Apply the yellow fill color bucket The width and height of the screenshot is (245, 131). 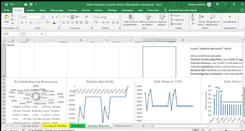pyautogui.click(x=47, y=23)
